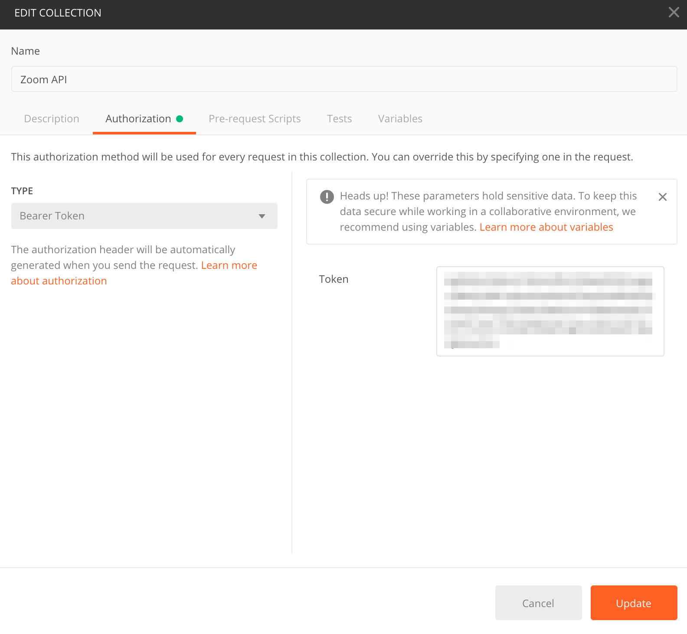Switch to the Tests tab

pos(339,119)
